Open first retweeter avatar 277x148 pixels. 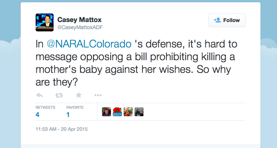[x=106, y=112]
